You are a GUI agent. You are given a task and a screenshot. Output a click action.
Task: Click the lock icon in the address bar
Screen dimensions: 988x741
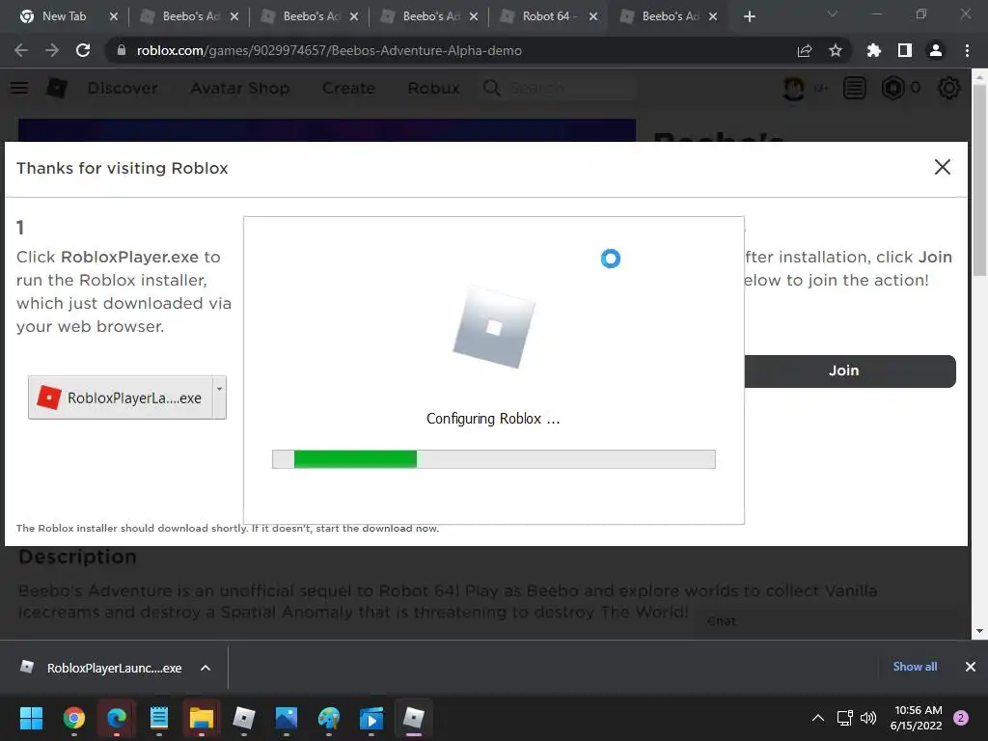(x=121, y=50)
